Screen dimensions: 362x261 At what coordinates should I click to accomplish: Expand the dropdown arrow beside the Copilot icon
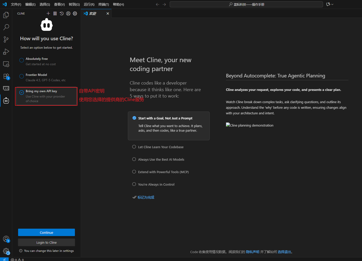click(x=332, y=4)
